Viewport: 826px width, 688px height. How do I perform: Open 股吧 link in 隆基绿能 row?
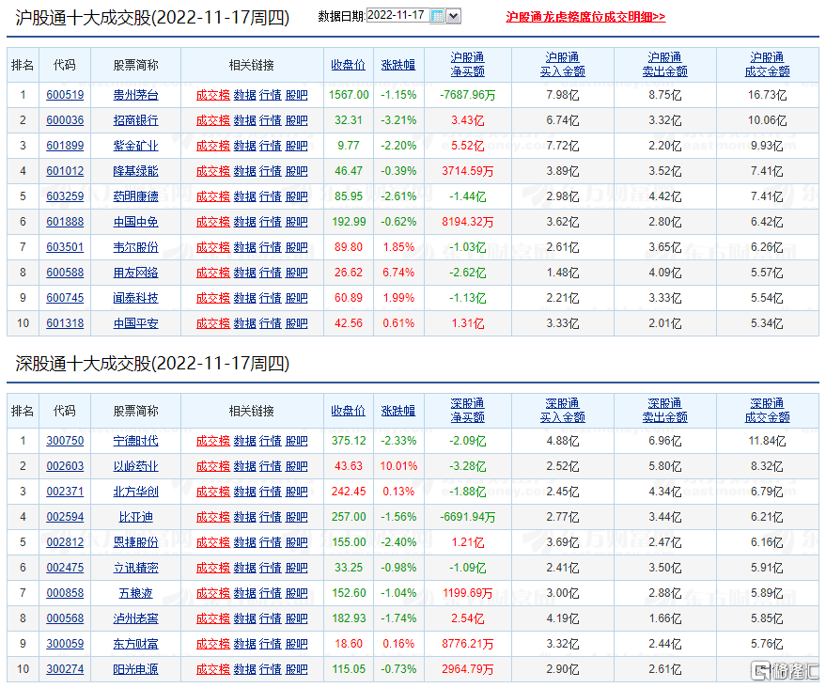pos(297,171)
